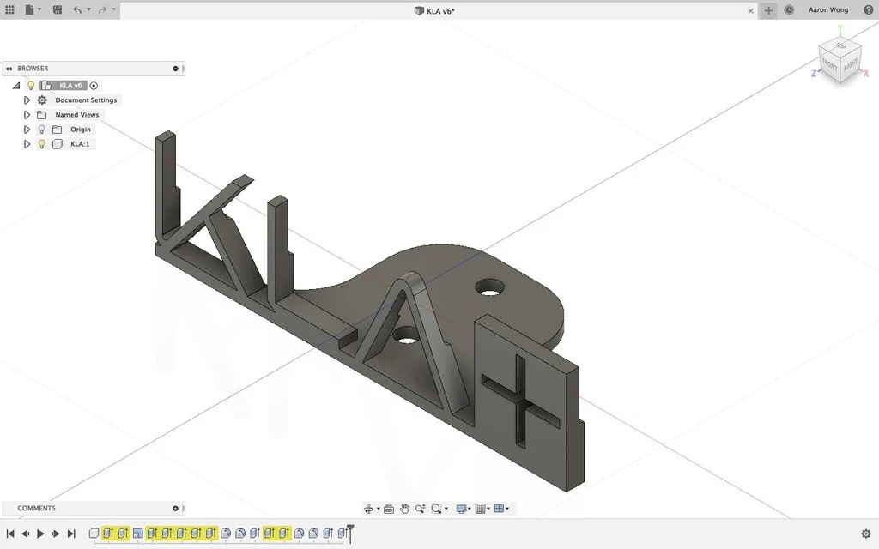
Task: Open the Zoom window dropdown arrow
Action: [446, 509]
